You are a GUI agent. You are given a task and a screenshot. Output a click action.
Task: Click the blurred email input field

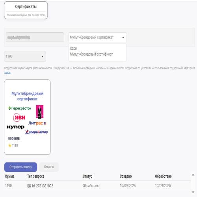point(35,37)
